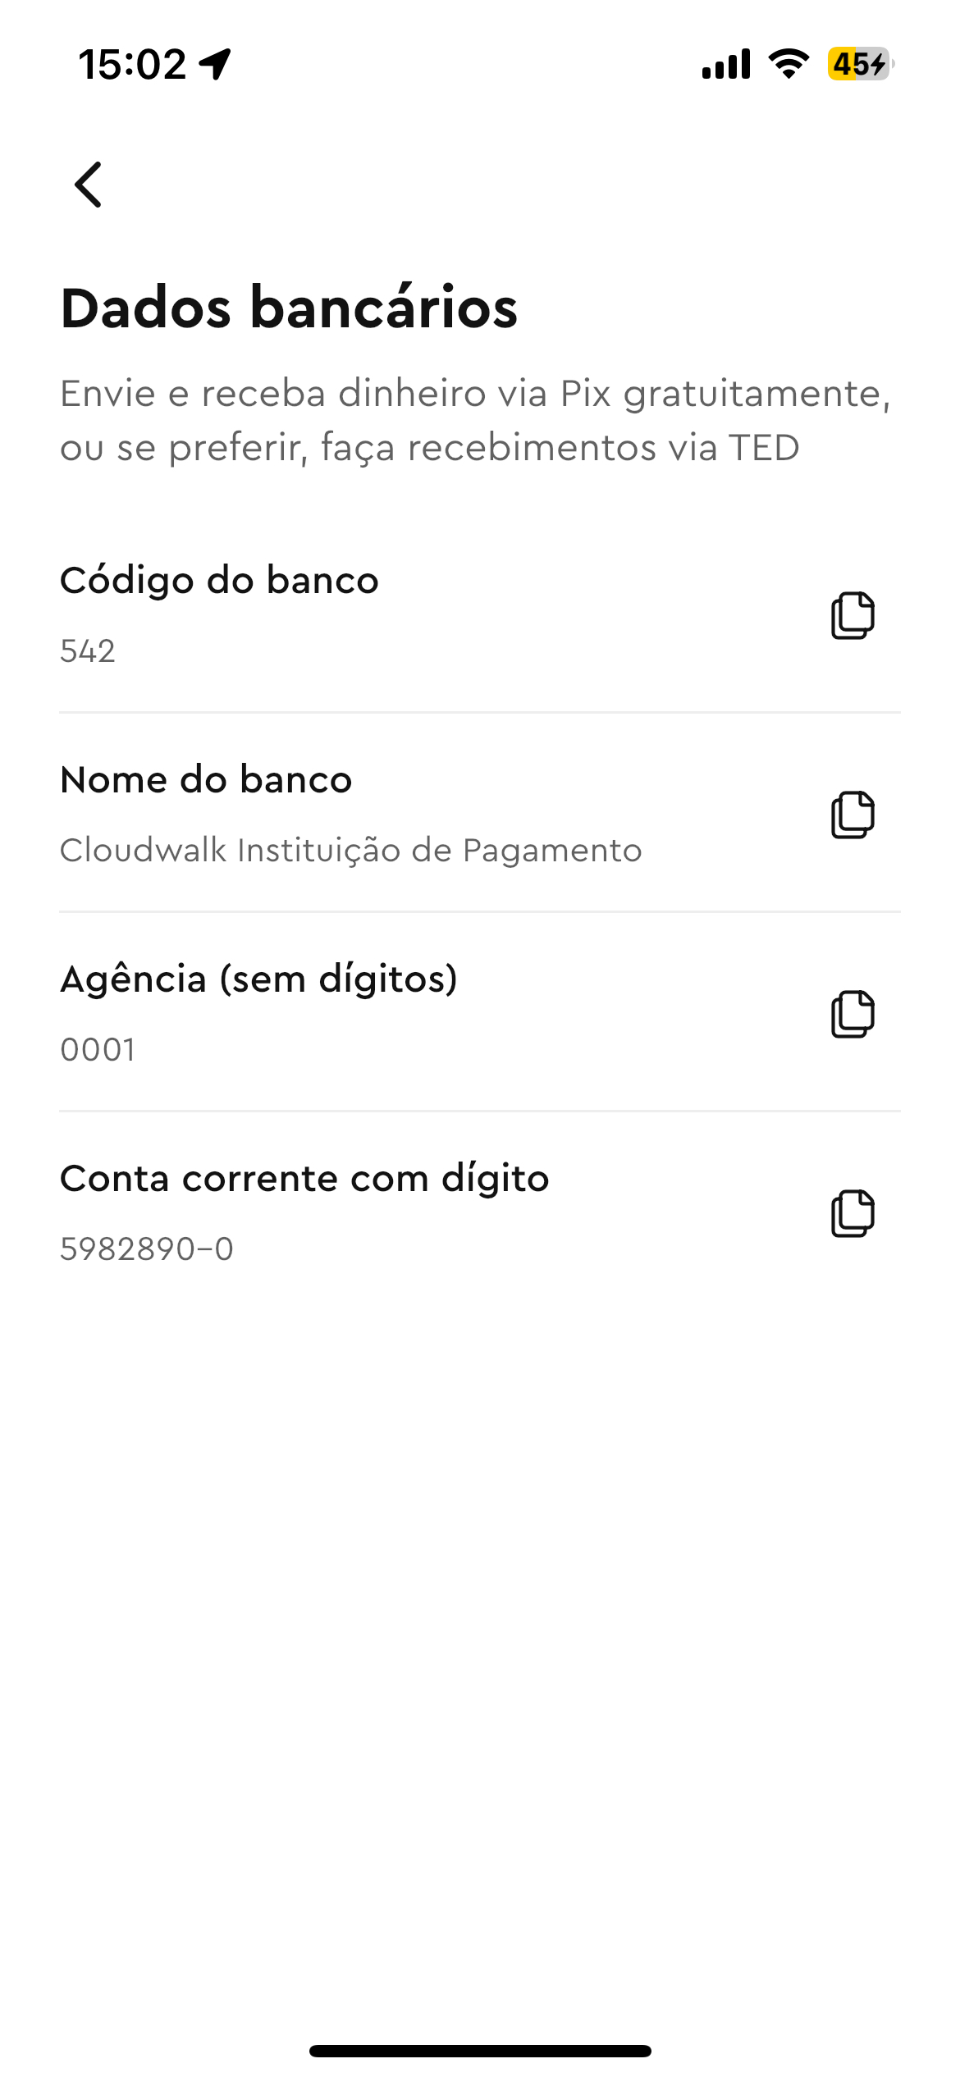This screenshot has width=960, height=2077.
Task: Select the Nome do banco label
Action: point(206,780)
